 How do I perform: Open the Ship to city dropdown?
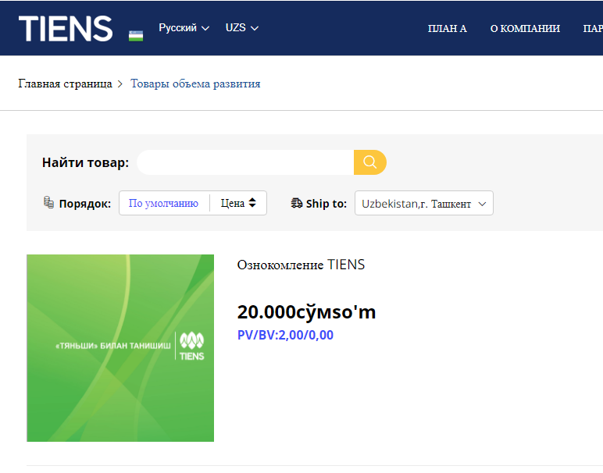[x=423, y=204]
